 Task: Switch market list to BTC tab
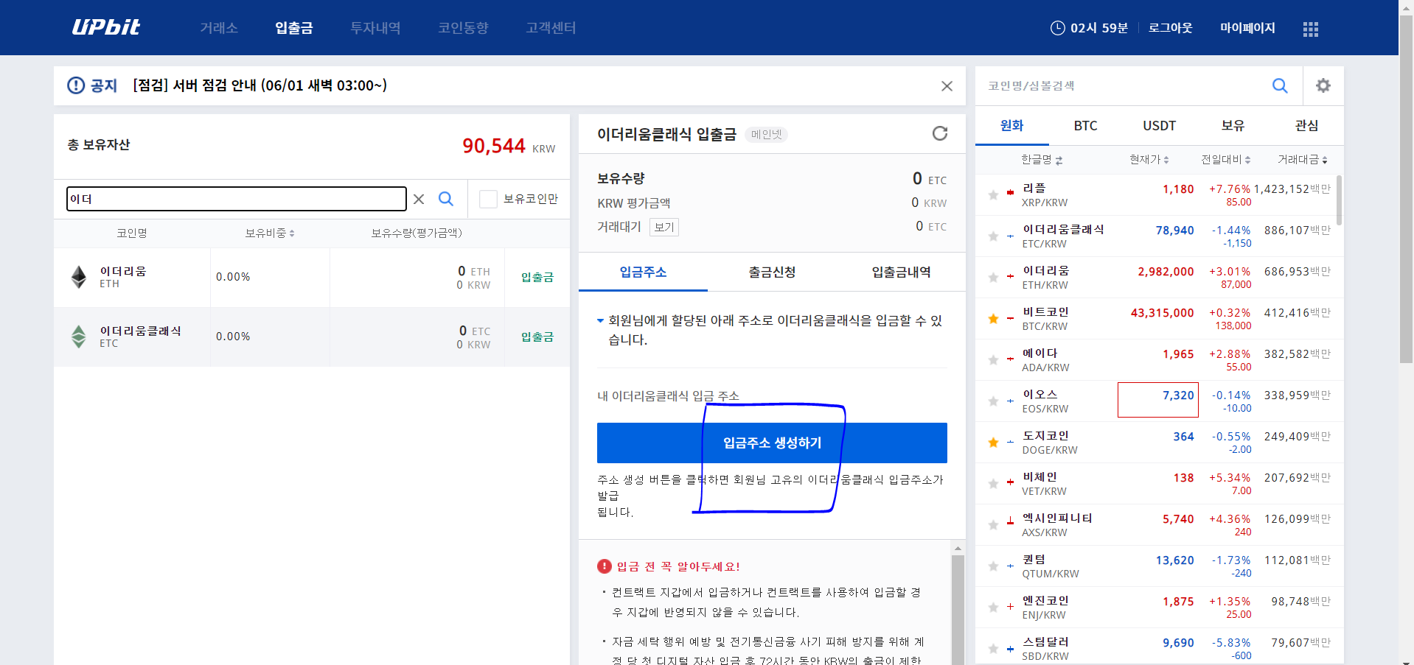click(1085, 125)
